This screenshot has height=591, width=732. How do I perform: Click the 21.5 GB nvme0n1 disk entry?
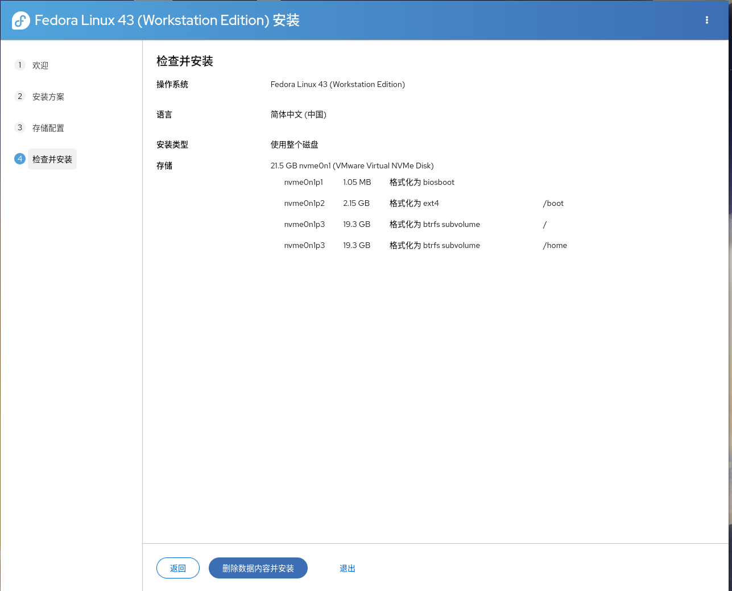(351, 166)
